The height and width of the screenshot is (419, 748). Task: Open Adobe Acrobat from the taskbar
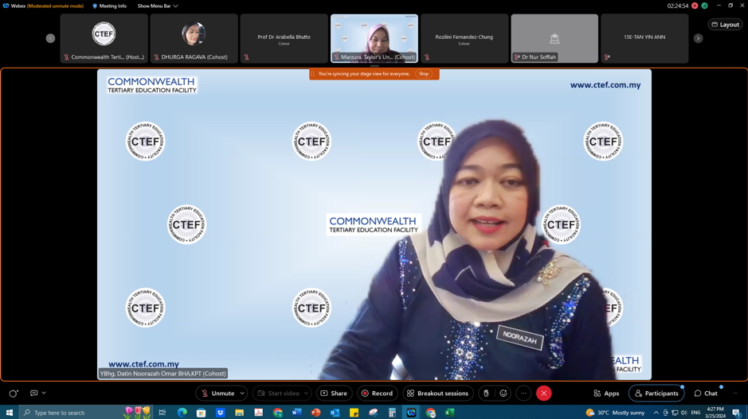click(x=259, y=413)
